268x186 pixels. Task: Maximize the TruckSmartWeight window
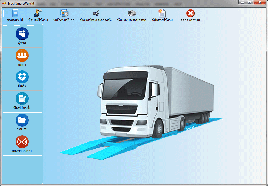[249, 2]
